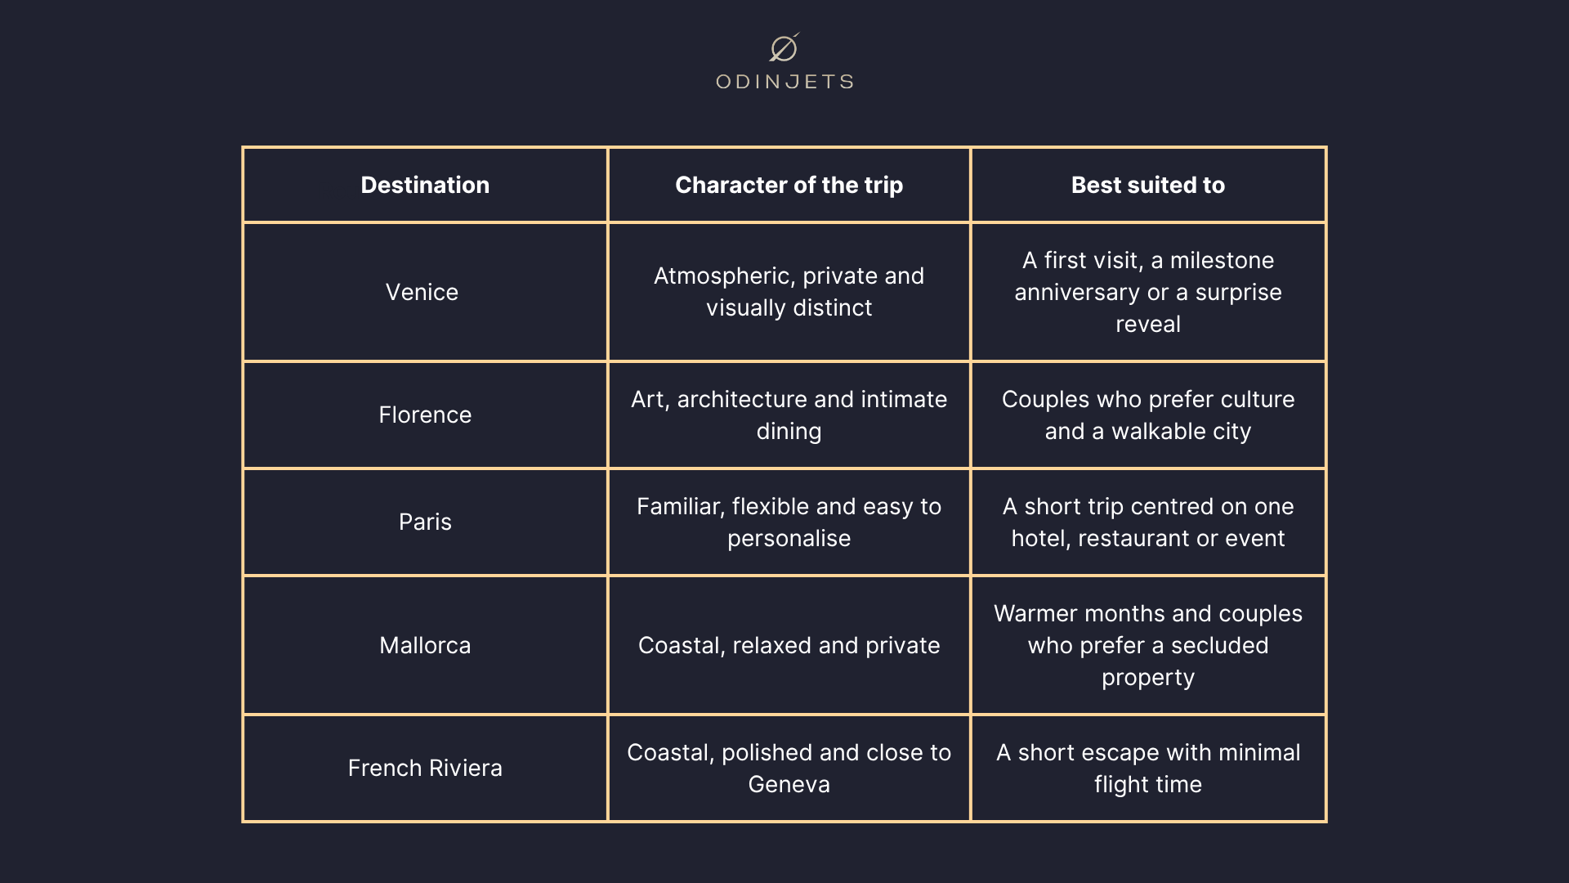Click the short escape minimal flight time cell
The height and width of the screenshot is (883, 1569).
pyautogui.click(x=1148, y=768)
